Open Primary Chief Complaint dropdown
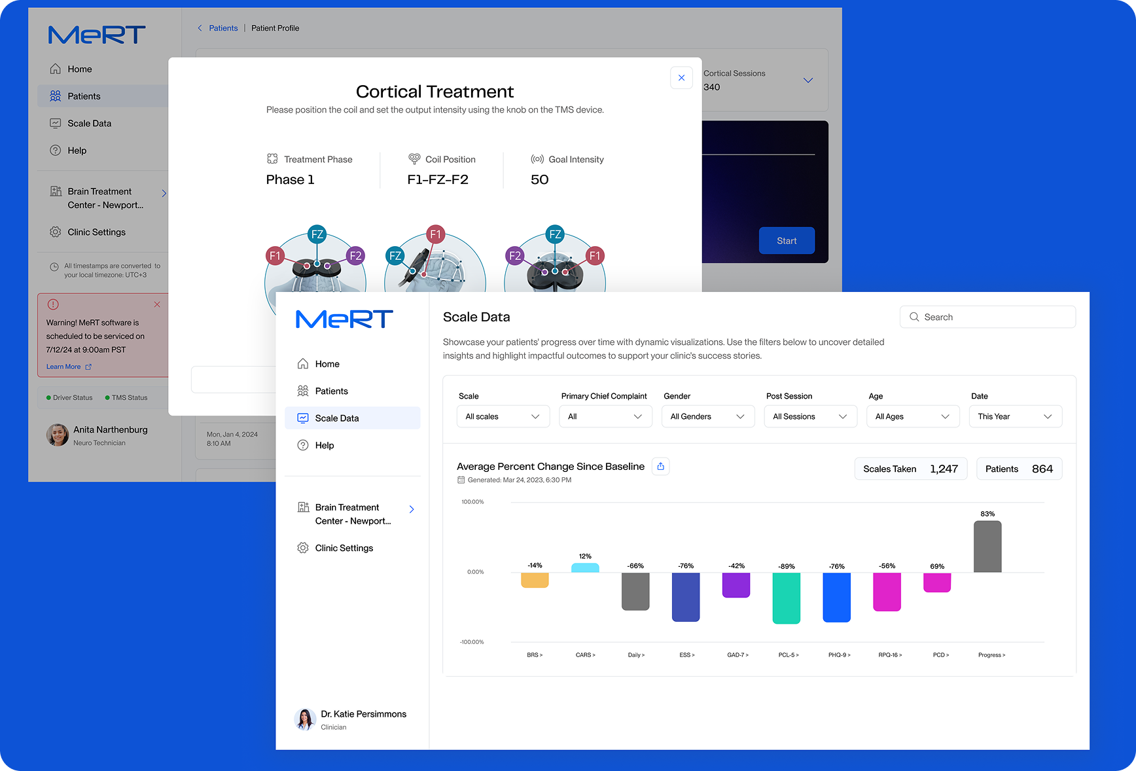This screenshot has height=771, width=1136. 605,417
